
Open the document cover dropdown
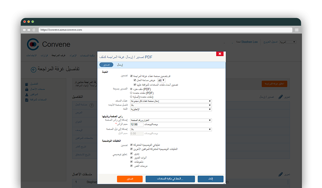[171, 101]
